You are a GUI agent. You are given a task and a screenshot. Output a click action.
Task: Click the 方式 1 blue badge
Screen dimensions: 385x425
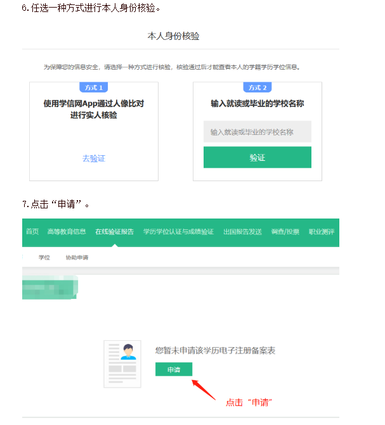(x=94, y=87)
